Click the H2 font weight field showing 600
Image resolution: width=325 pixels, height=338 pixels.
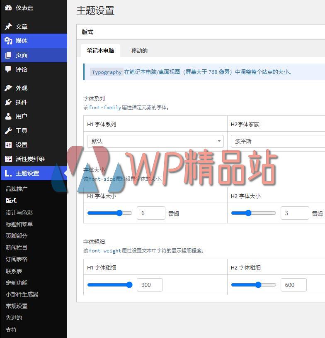tap(293, 285)
